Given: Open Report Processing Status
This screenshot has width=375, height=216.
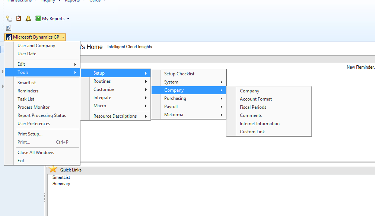Looking at the screenshot, I should coord(42,115).
